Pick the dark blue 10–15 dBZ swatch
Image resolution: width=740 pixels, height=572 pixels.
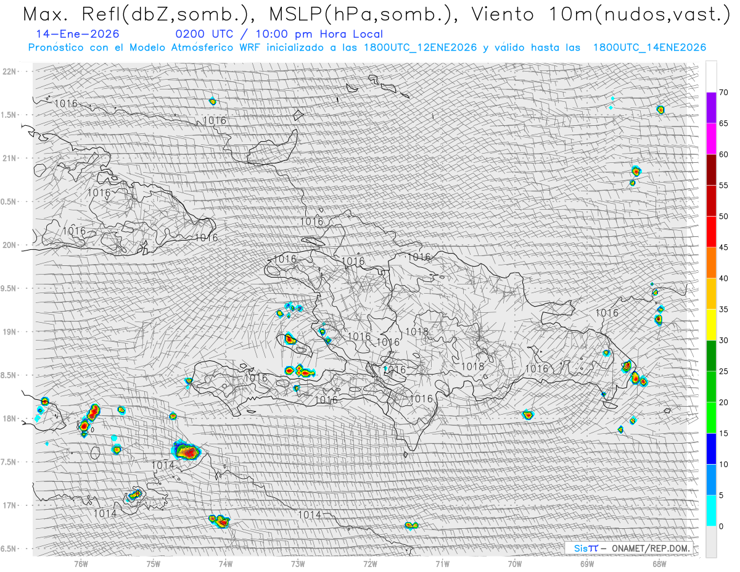(711, 449)
